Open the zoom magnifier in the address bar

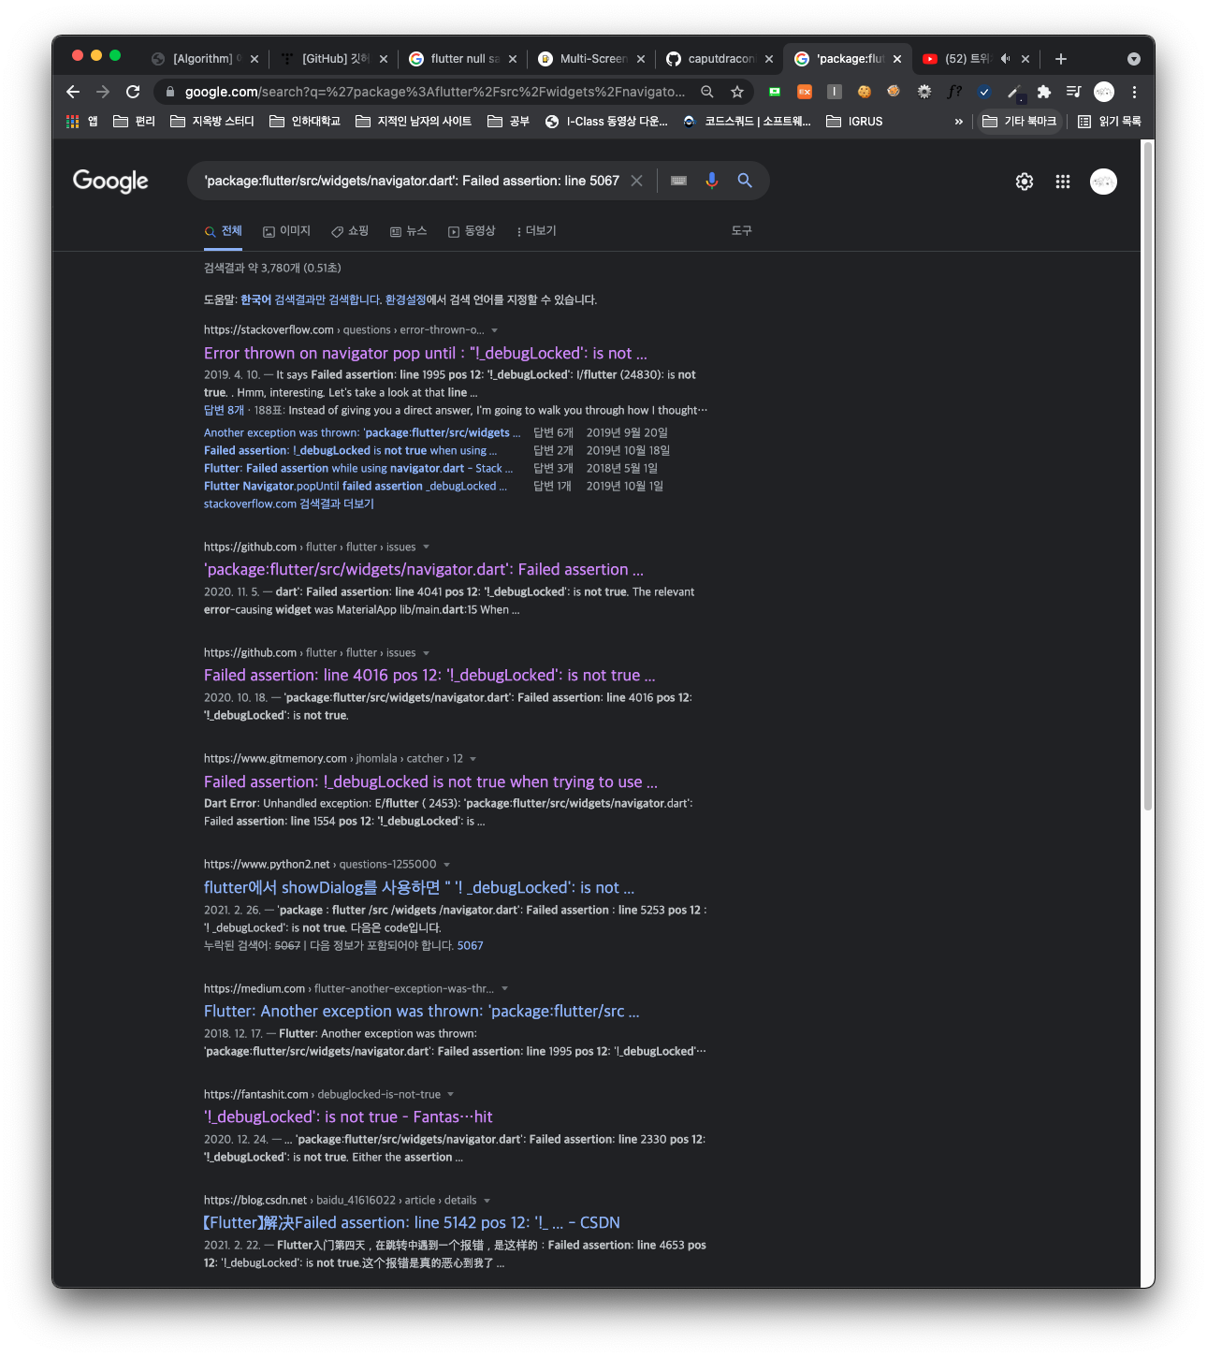point(707,92)
